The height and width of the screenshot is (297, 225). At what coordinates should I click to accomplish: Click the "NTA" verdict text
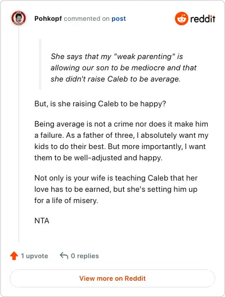click(42, 220)
